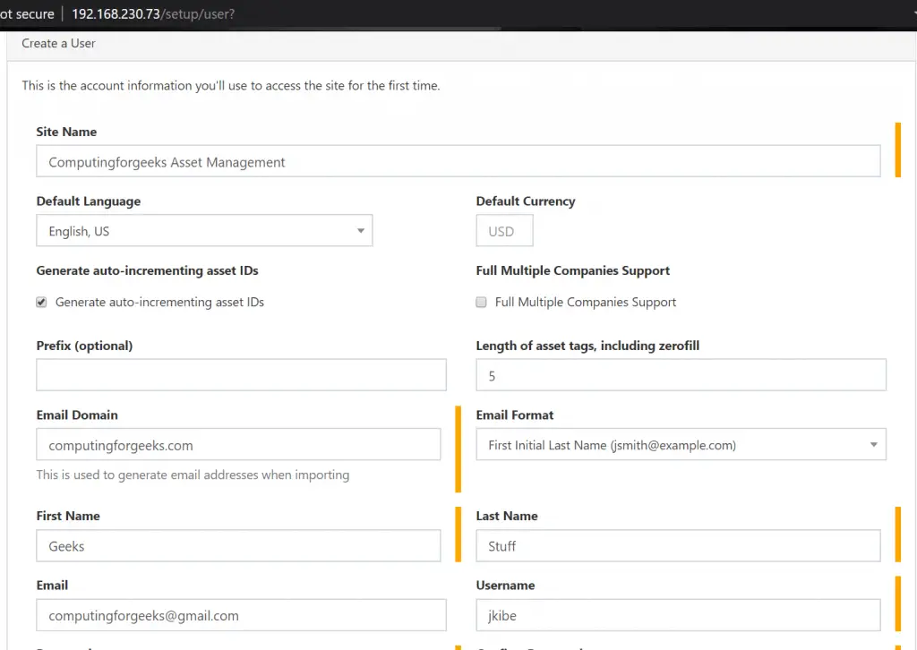This screenshot has width=917, height=650.
Task: Enable Full Multiple Companies Support checkbox
Action: pyautogui.click(x=481, y=303)
